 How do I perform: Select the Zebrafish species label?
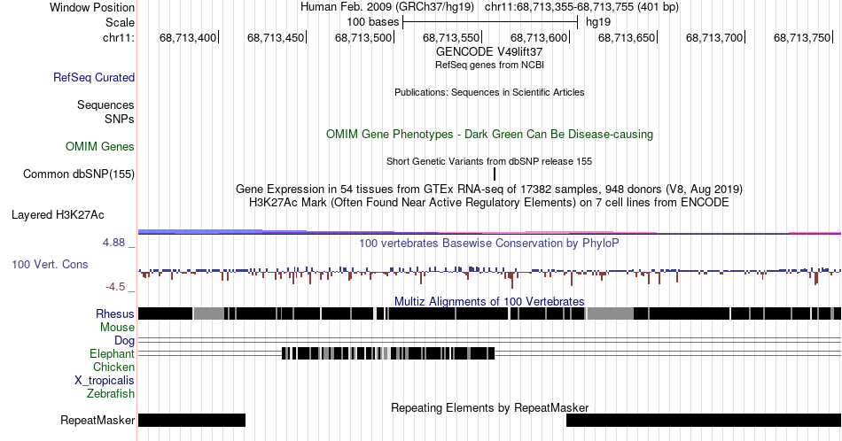pos(110,393)
